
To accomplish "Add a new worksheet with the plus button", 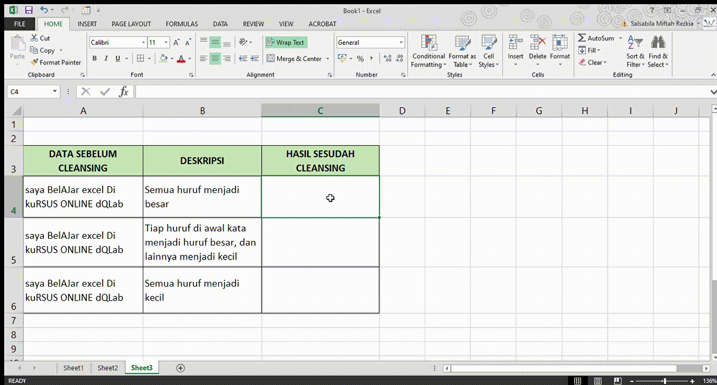I will tap(180, 368).
